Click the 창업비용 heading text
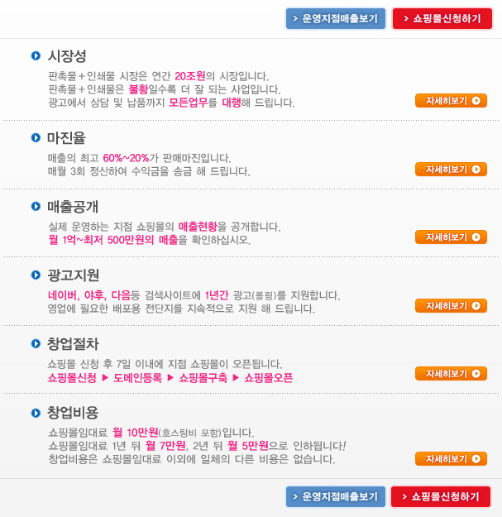This screenshot has height=517, width=502. [x=73, y=413]
